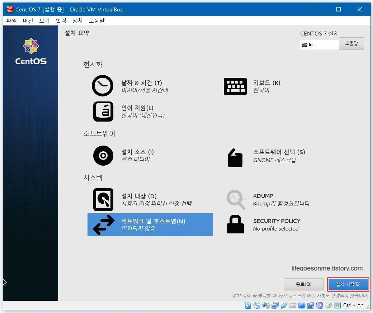The width and height of the screenshot is (373, 313).
Task: Click the 설치 시작(B) button
Action: click(x=348, y=284)
